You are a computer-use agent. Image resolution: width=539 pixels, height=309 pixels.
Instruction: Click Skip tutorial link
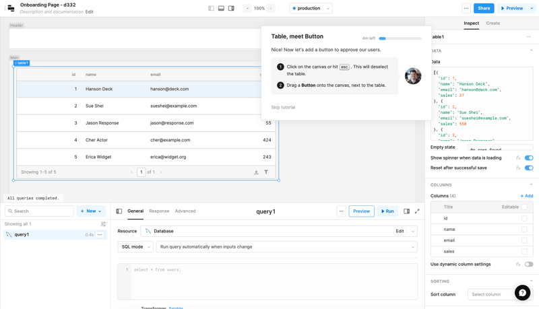283,108
